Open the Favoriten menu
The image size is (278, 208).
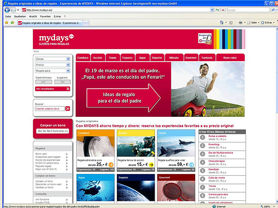pyautogui.click(x=46, y=16)
